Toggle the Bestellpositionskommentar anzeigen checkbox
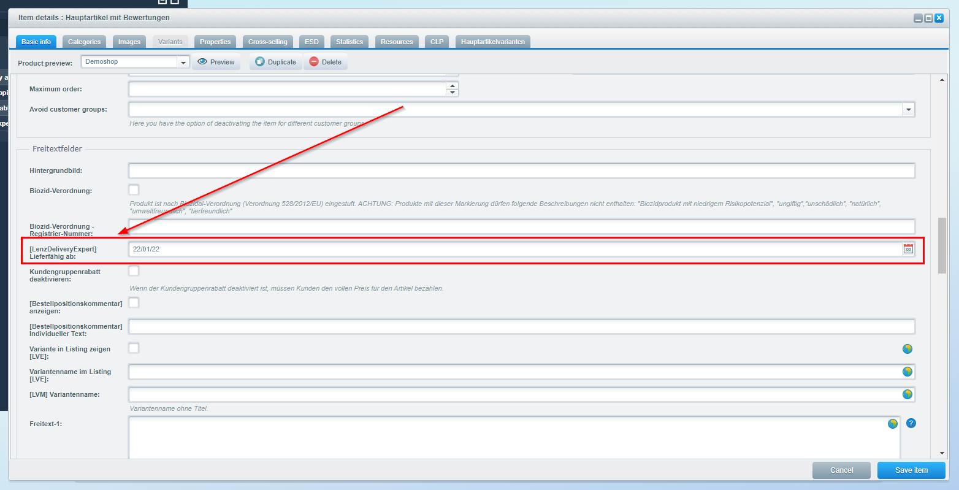The image size is (959, 490). point(134,302)
